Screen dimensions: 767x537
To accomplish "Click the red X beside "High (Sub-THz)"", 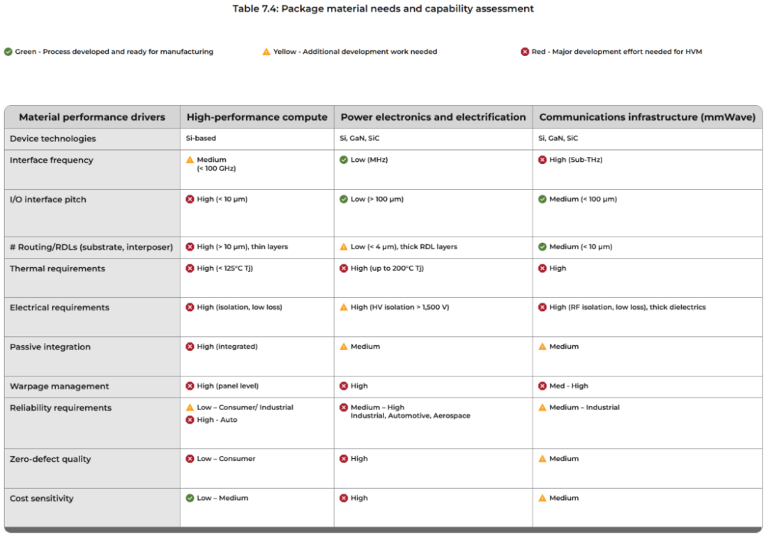I will [x=543, y=160].
